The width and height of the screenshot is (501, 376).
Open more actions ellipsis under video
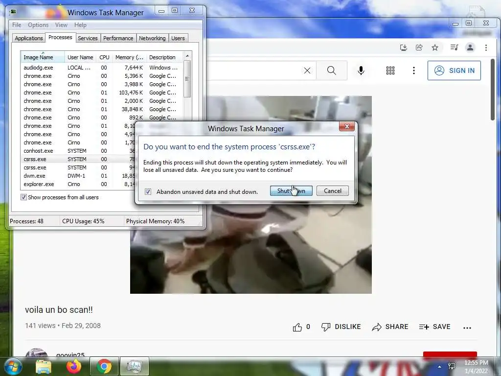467,328
